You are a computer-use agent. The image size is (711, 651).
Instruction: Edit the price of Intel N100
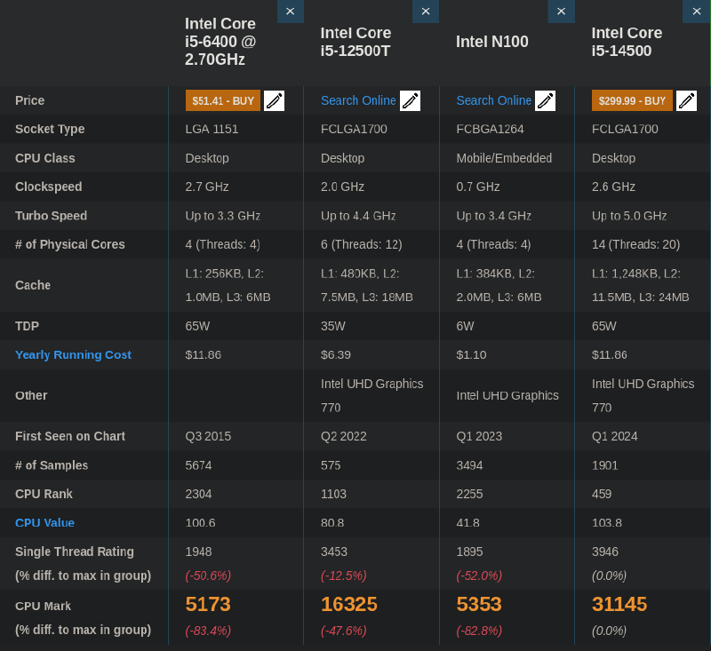(545, 100)
